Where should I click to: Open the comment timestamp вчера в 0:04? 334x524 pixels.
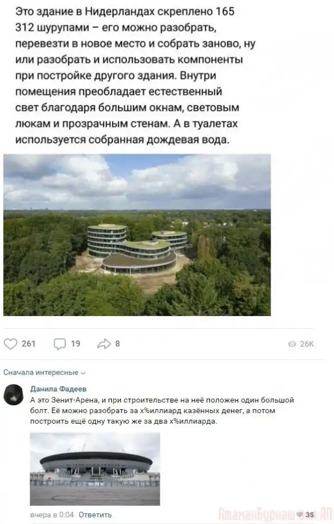click(x=52, y=515)
